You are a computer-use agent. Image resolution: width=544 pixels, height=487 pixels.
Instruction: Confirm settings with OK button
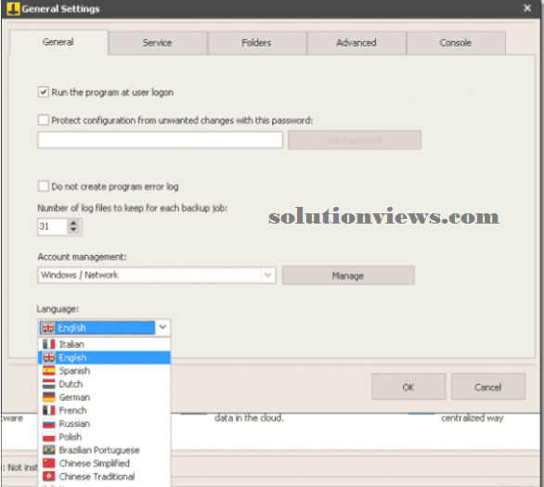[408, 387]
